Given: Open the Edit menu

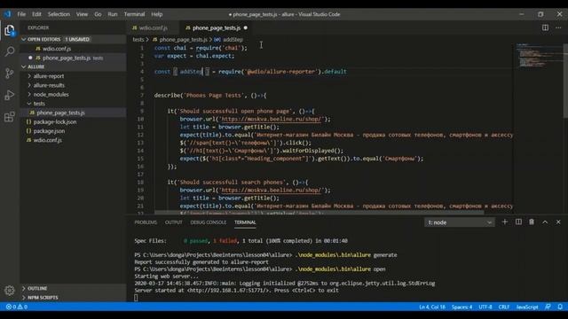Looking at the screenshot, I should [x=36, y=14].
